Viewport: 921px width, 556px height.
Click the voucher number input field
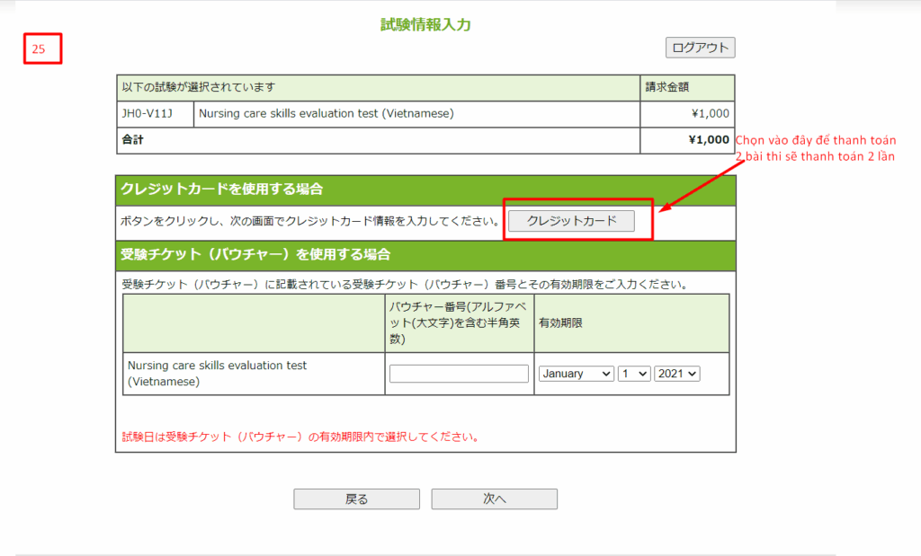(x=459, y=374)
